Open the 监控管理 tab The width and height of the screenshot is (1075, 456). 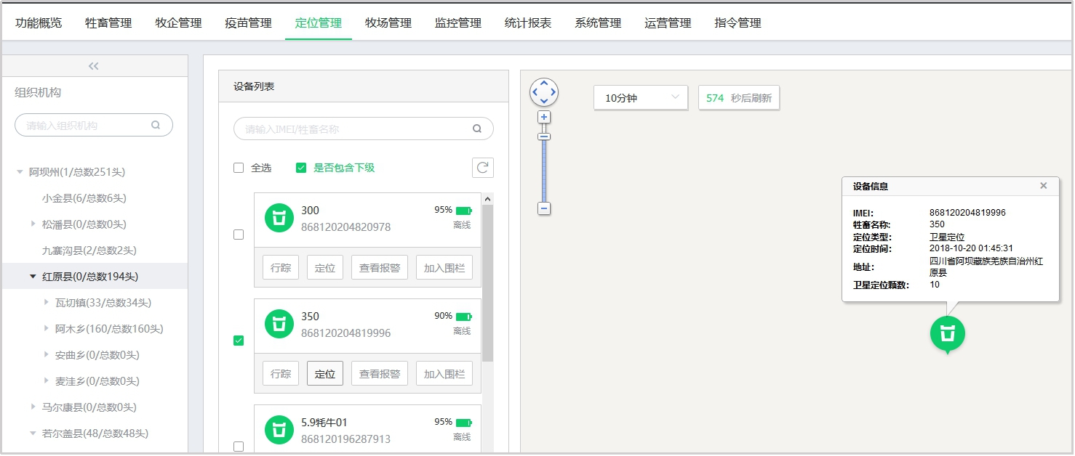(458, 23)
